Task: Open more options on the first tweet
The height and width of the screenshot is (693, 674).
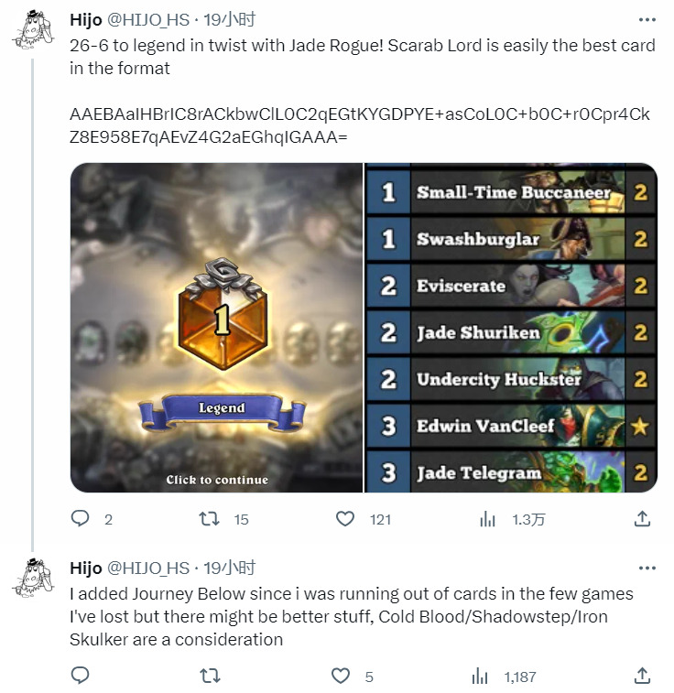Action: point(647,20)
